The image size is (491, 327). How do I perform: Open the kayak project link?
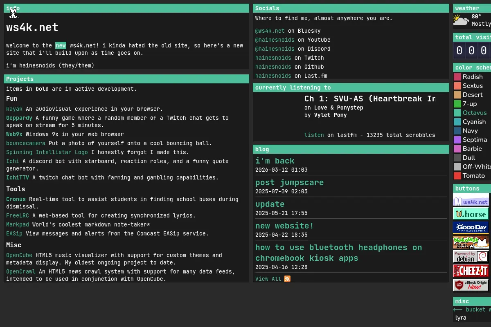[14, 109]
